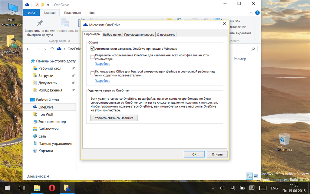Select pinned 'Рабочий стол' under quick access

[x=50, y=68]
